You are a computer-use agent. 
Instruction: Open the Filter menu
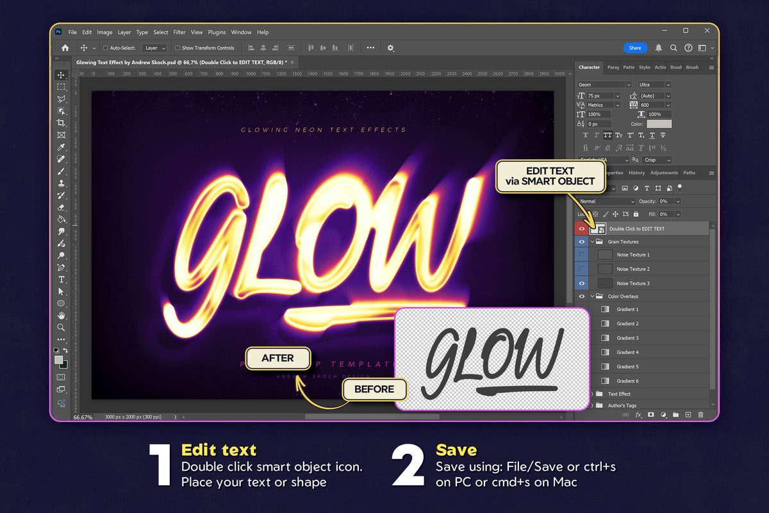(179, 32)
